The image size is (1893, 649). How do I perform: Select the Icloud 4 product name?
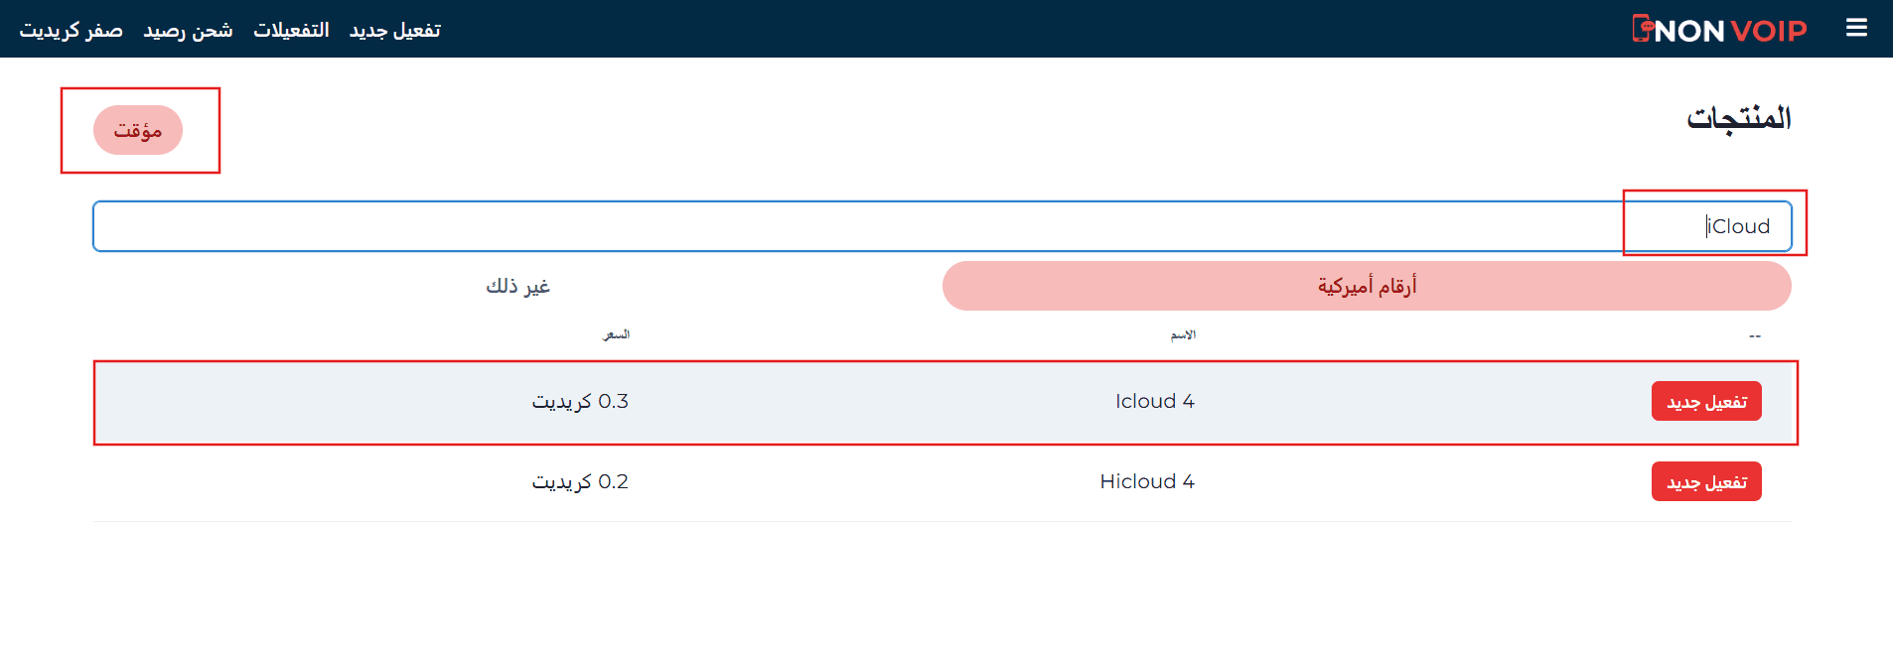(x=1154, y=401)
